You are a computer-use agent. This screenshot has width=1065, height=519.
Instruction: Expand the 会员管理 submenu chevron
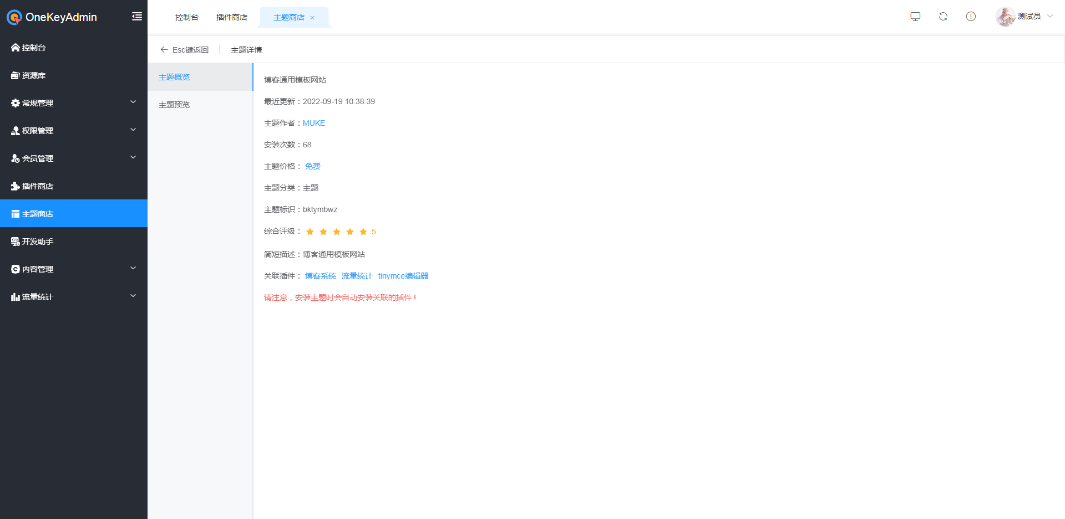pyautogui.click(x=133, y=157)
